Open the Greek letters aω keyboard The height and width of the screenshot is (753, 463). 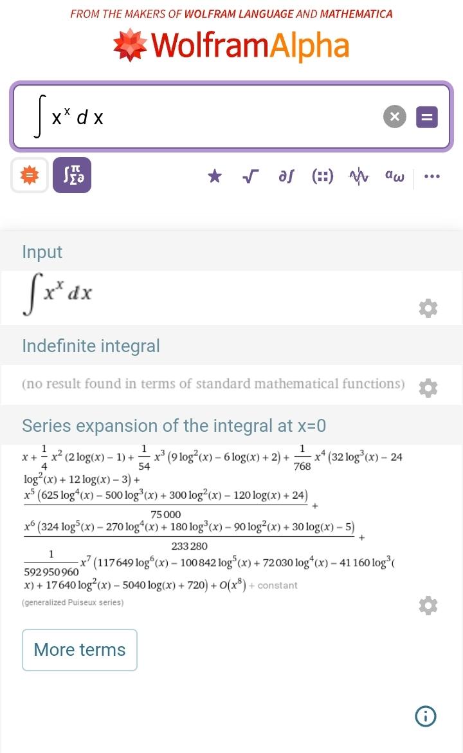pyautogui.click(x=394, y=175)
